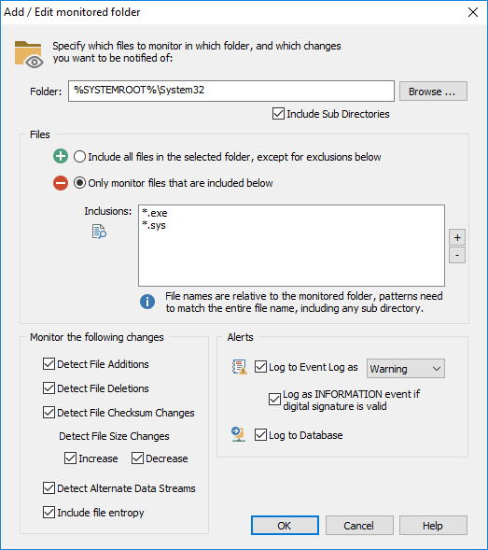Uncheck Include Sub Directories

coord(278,114)
